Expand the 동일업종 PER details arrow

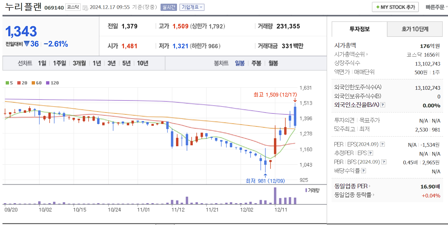pyautogui.click(x=370, y=187)
